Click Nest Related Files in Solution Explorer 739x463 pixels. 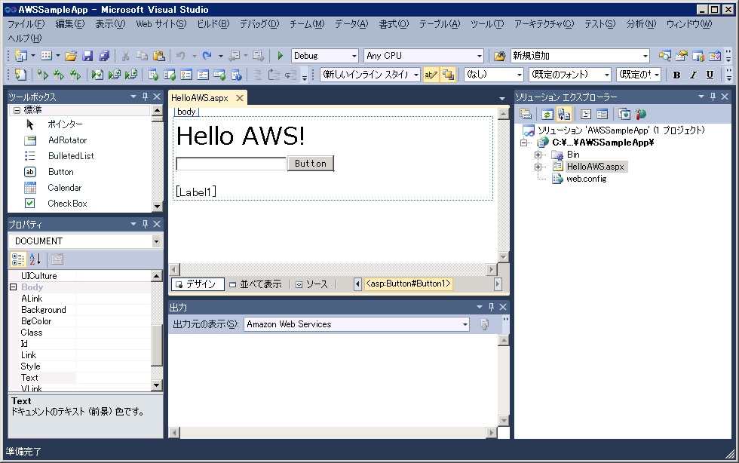tap(564, 114)
